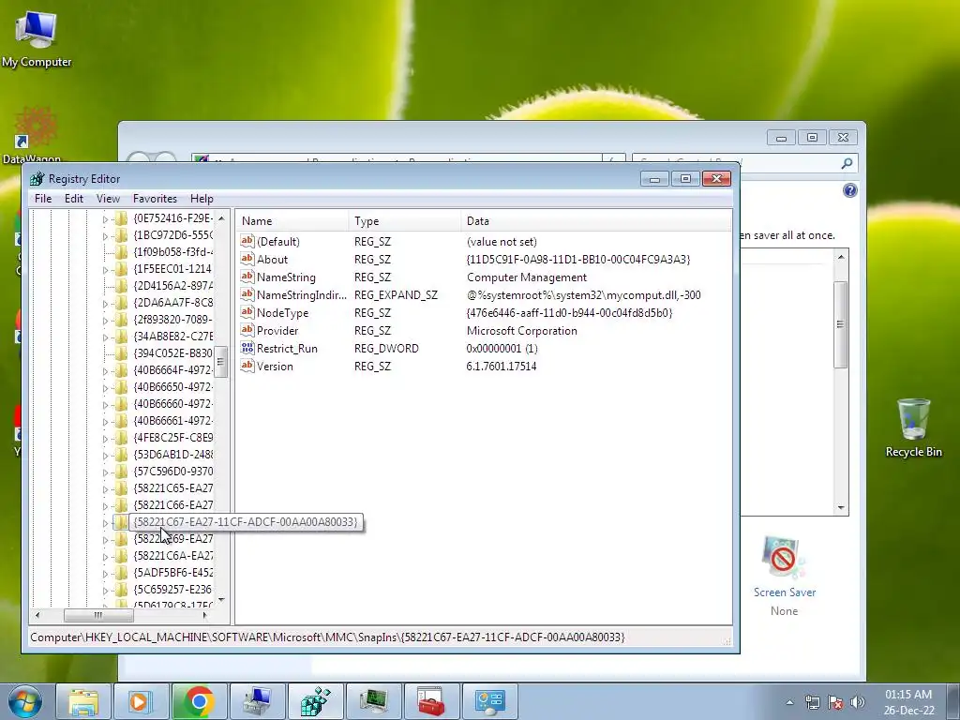The image size is (960, 720).
Task: Click the folder icon of key {5ADF5BF6-E452
Action: pyautogui.click(x=121, y=573)
